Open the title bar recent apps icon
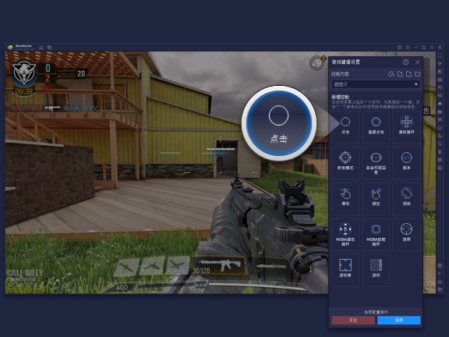This screenshot has width=449, height=337. click(49, 48)
